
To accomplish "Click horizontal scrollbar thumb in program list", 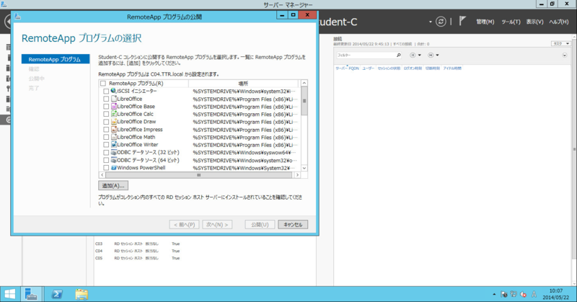I will [x=199, y=175].
